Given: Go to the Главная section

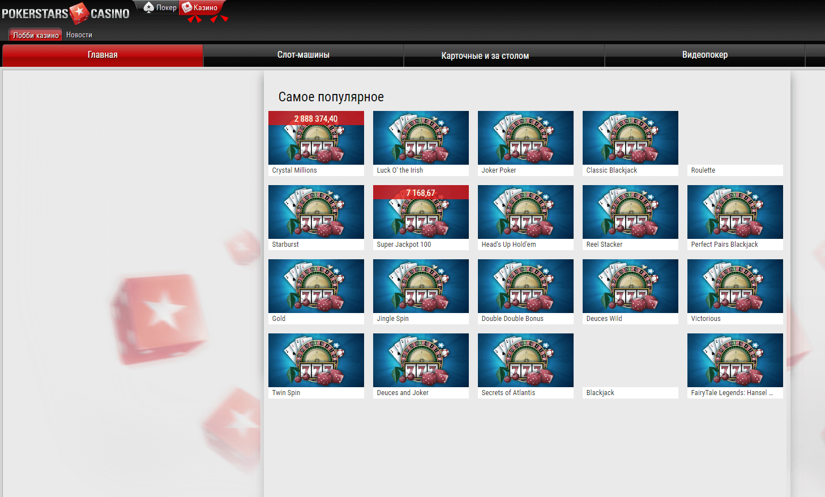Looking at the screenshot, I should [x=102, y=55].
